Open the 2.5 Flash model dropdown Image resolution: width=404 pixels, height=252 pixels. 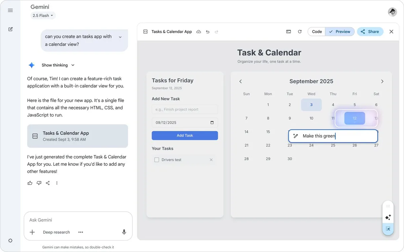click(43, 15)
